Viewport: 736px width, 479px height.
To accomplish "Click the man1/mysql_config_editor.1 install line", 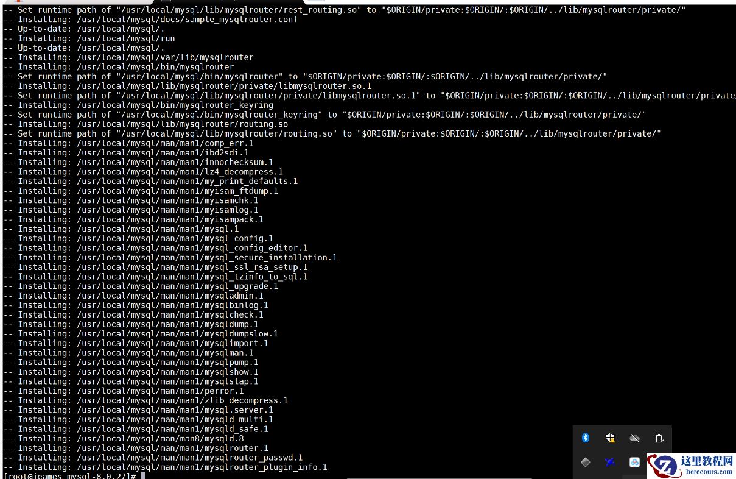I will [155, 248].
